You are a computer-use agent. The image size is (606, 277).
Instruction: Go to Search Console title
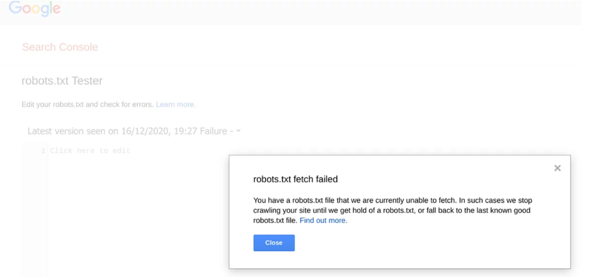60,47
